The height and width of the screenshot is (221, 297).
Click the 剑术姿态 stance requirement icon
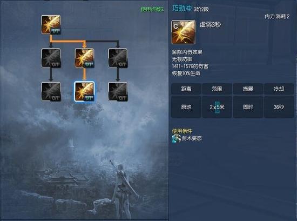pos(177,138)
